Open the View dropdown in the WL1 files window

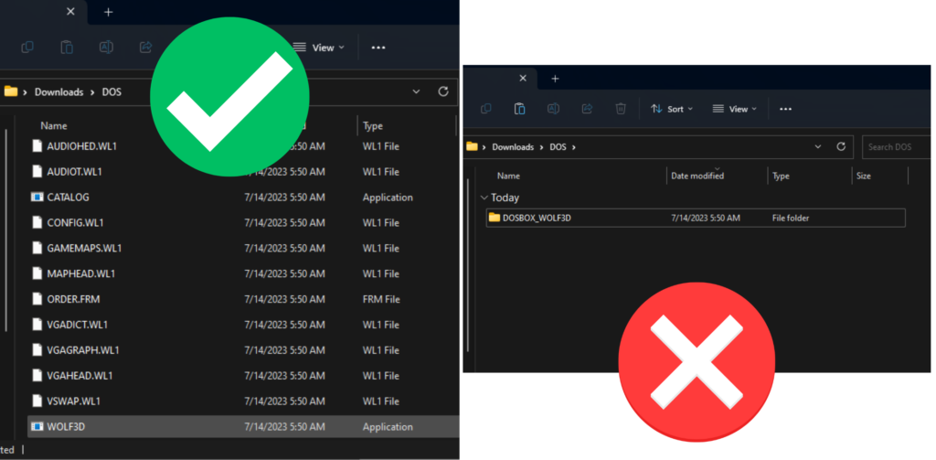[319, 48]
